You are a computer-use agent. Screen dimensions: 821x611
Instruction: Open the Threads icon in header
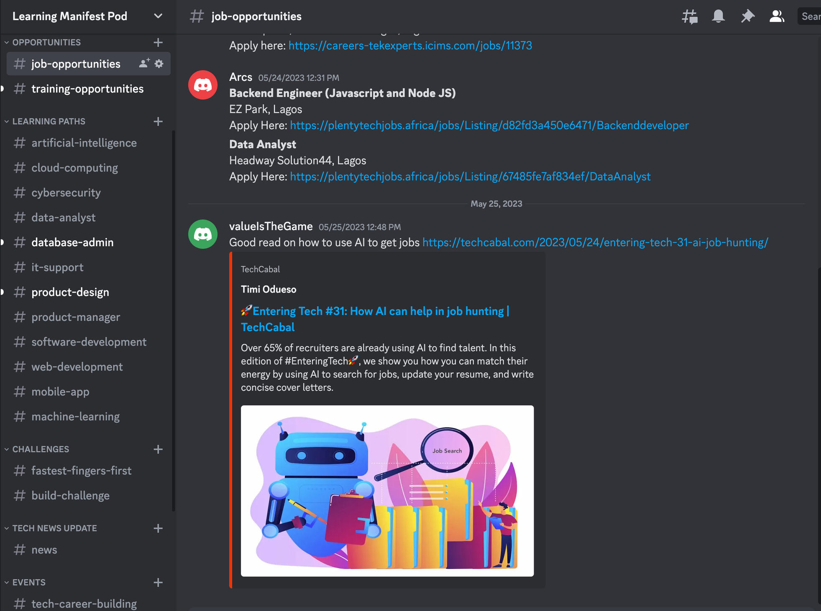point(689,16)
